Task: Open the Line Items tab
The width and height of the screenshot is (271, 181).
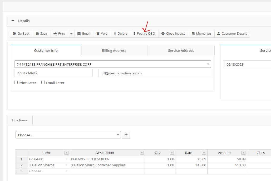Action: click(20, 120)
